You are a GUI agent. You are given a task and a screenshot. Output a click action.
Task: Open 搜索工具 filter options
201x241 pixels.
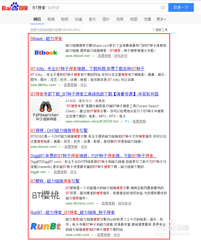(160, 30)
